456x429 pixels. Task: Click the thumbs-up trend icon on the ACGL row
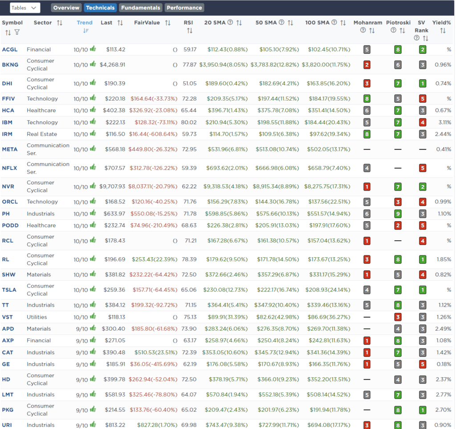93,49
